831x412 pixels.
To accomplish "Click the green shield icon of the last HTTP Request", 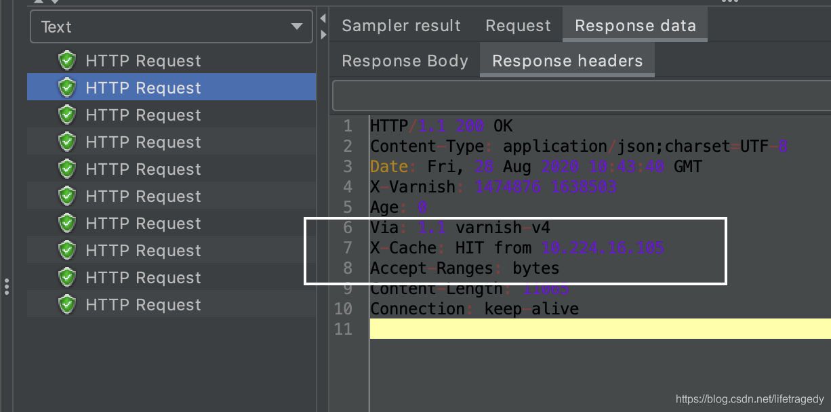I will click(x=66, y=305).
